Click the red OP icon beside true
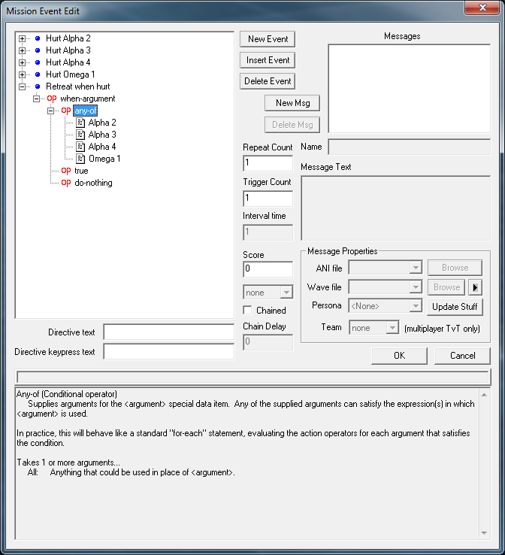This screenshot has height=555, width=505. [66, 171]
